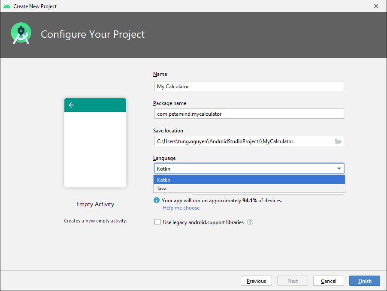Screen dimensions: 387x291
Task: Select Kotlin in the language dropdown
Action: tap(249, 180)
